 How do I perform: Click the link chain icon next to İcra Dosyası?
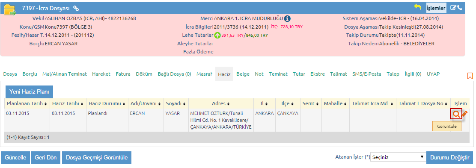[76, 9]
